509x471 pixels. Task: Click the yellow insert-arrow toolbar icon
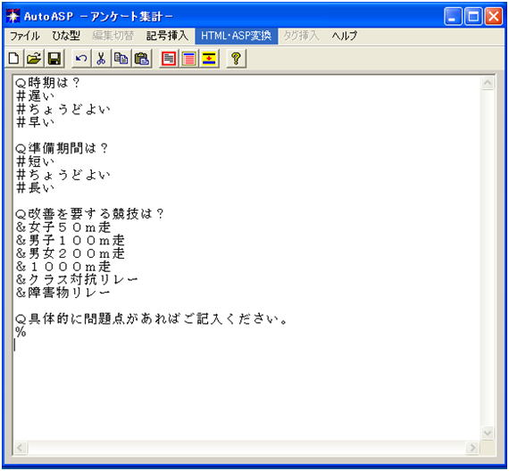point(209,59)
